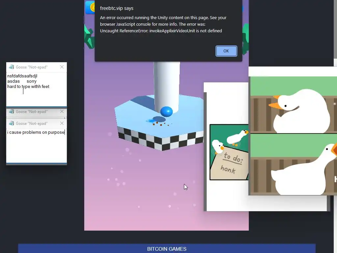Click the word "sorry" in the top notepad
The height and width of the screenshot is (253, 337).
[x=32, y=81]
